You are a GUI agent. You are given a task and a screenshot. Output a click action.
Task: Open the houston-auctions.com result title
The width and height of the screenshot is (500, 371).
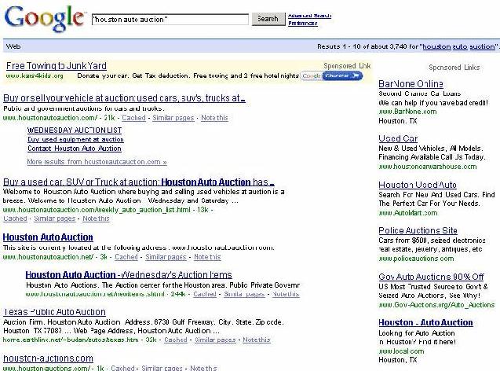click(48, 358)
